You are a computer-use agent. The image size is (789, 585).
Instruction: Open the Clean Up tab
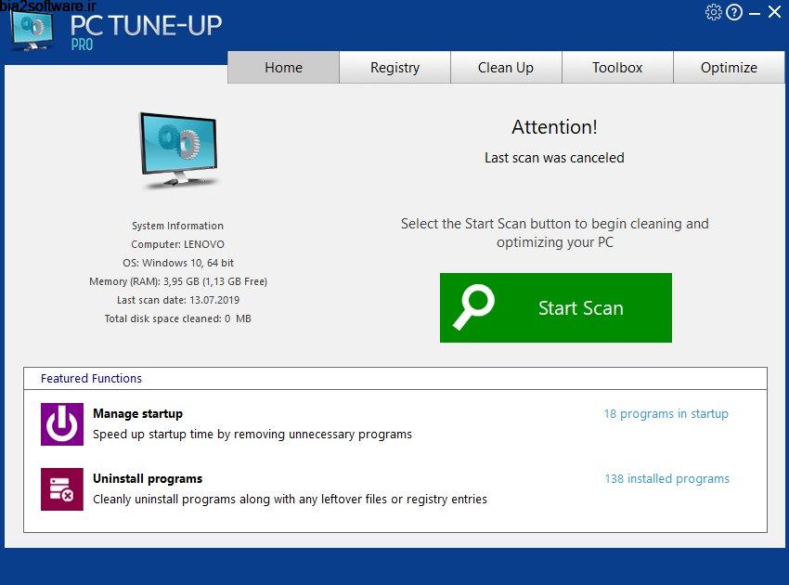pos(506,67)
